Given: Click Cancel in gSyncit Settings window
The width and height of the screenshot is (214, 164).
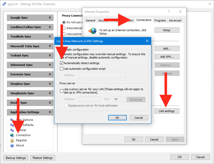Looking at the screenshot, I should pos(200,157).
